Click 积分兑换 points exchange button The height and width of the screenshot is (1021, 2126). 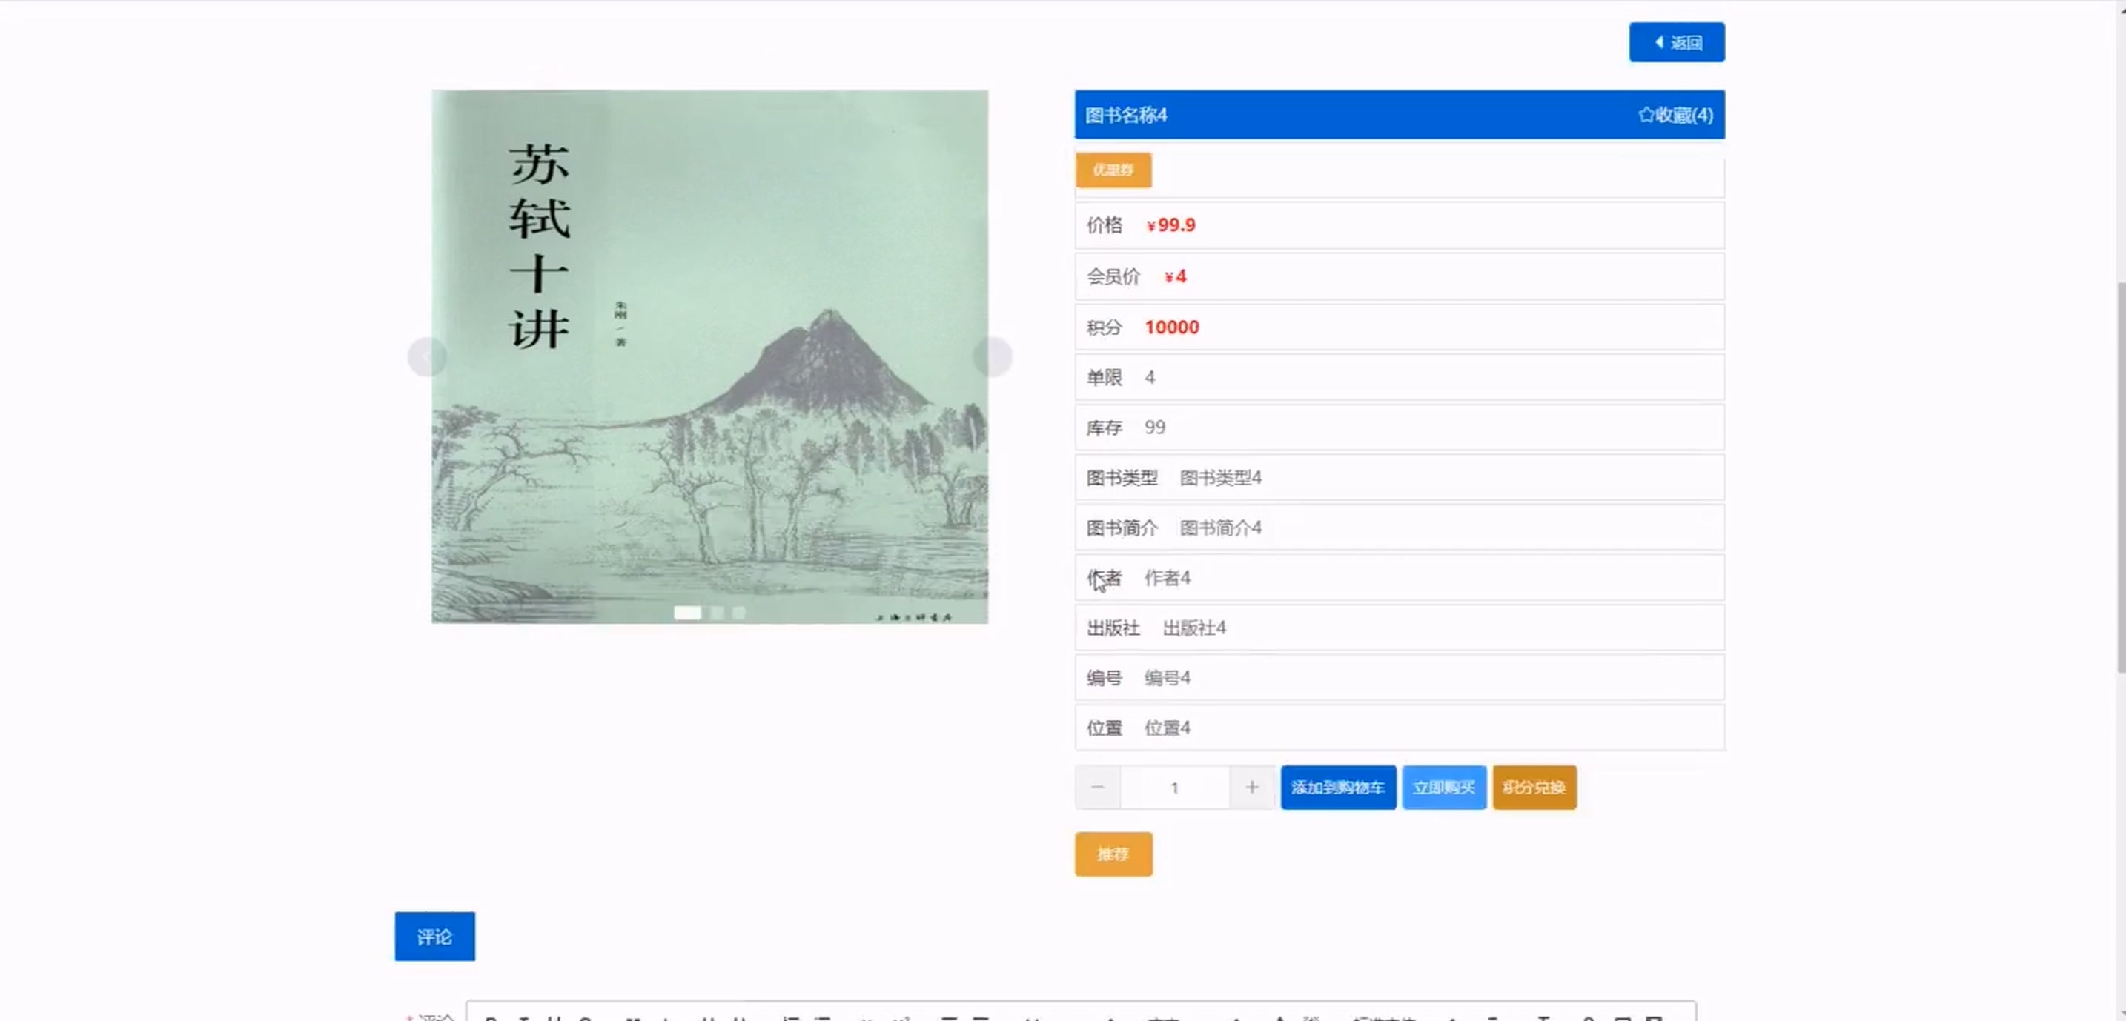click(x=1534, y=788)
